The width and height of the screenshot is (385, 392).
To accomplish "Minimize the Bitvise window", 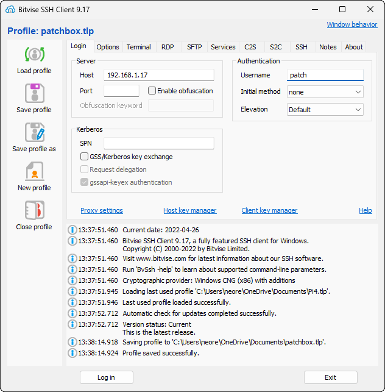I will 315,10.
